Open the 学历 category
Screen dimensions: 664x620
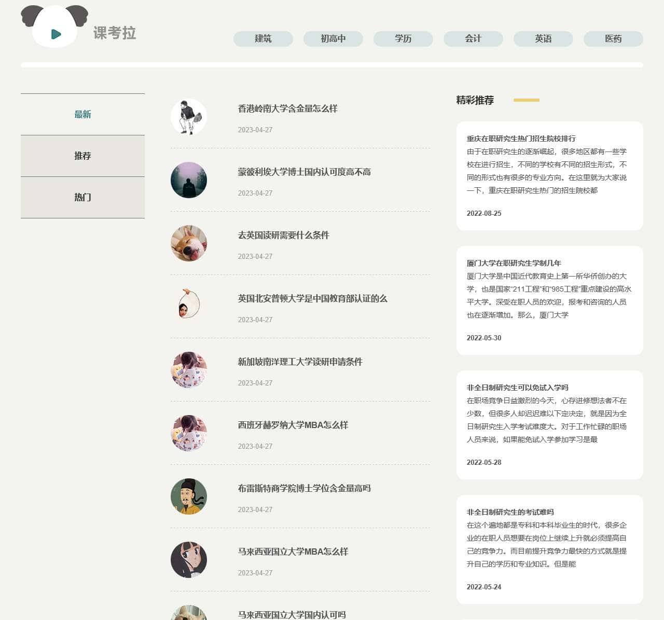point(403,39)
